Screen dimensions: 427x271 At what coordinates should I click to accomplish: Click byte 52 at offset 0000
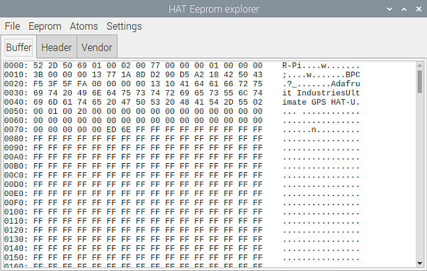[x=38, y=66]
